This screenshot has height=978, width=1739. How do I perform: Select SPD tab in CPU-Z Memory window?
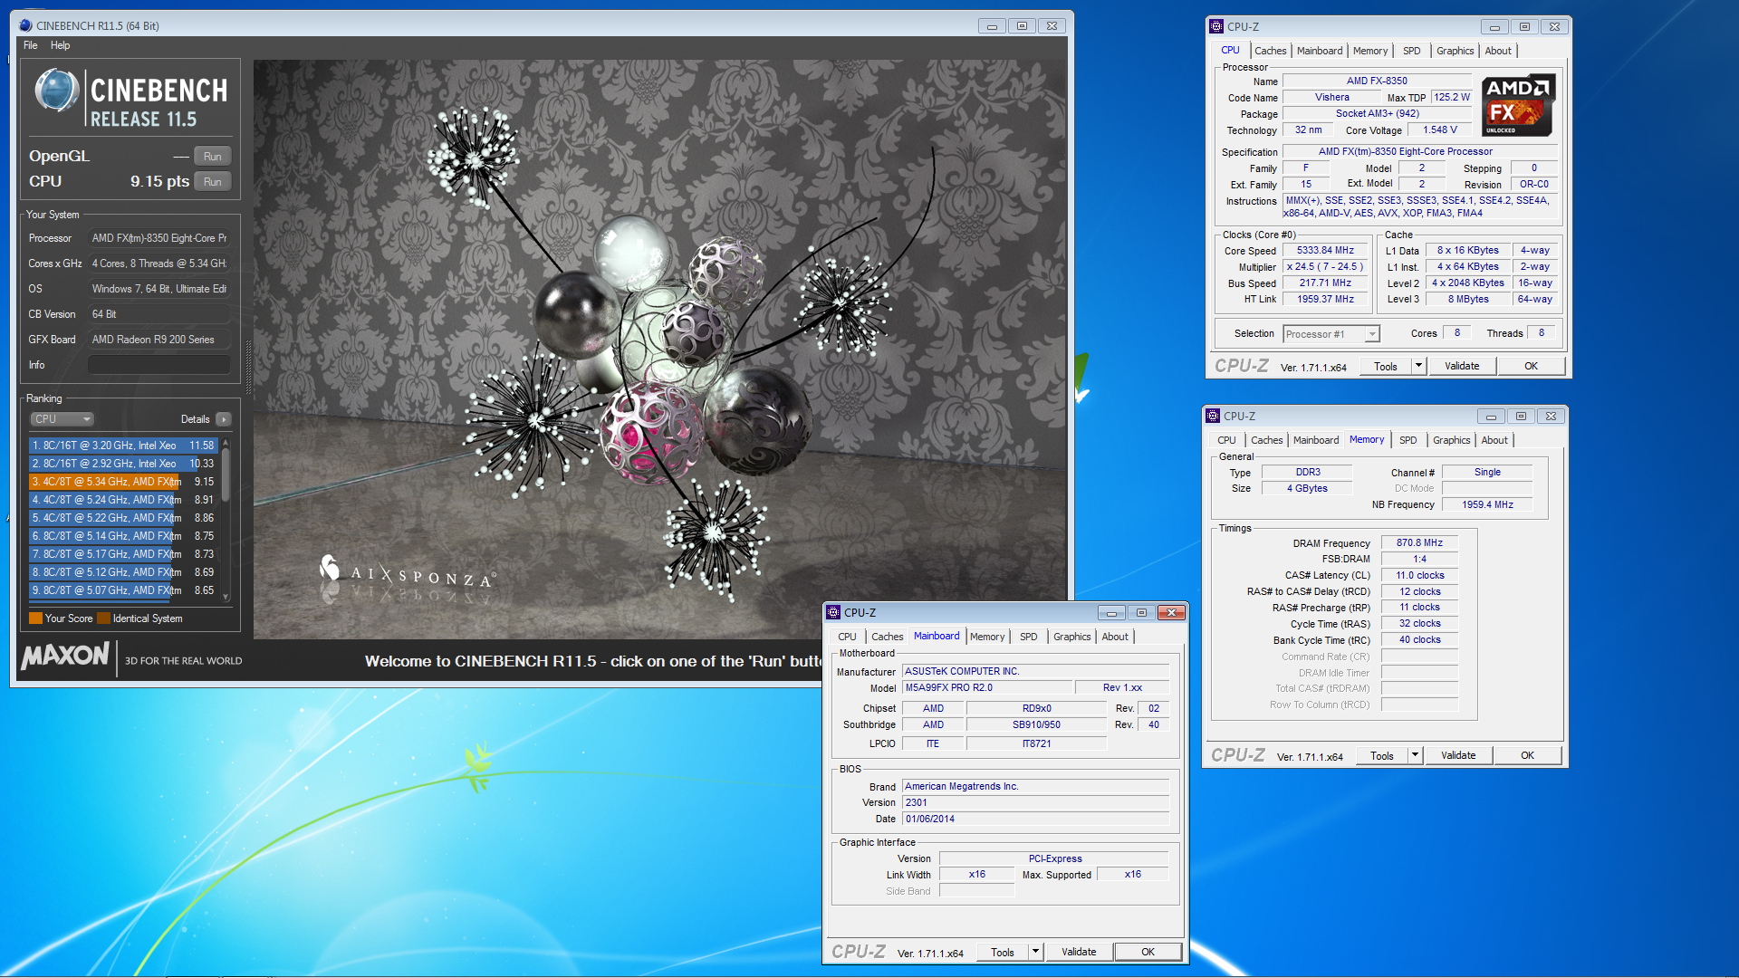pos(1408,440)
